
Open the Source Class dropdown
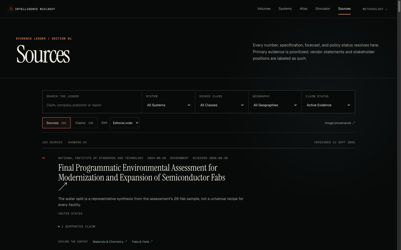tap(222, 105)
